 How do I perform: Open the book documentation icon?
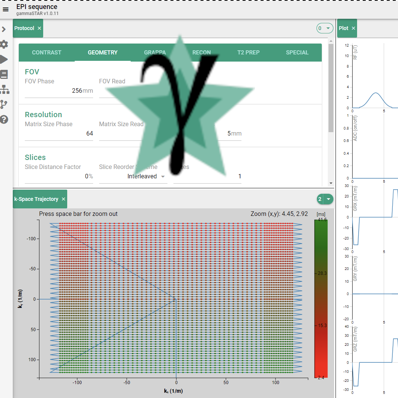click(x=4, y=74)
